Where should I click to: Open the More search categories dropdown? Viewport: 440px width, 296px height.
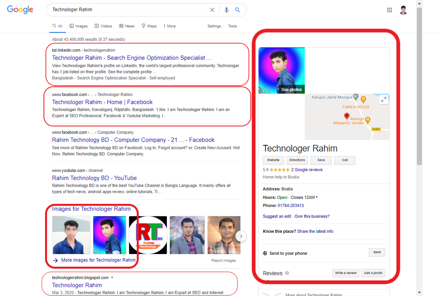pos(169,26)
